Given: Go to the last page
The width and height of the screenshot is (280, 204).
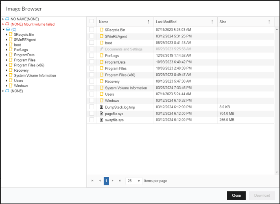Looking at the screenshot, I should (120, 181).
